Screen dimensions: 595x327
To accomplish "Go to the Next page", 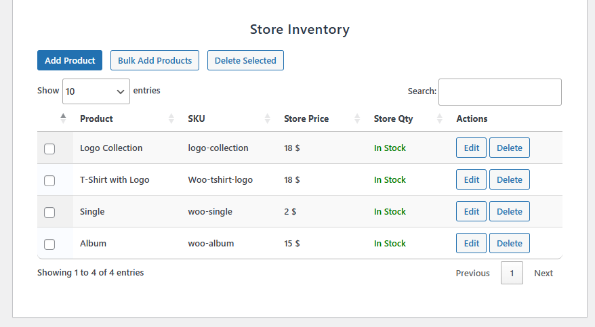I will [x=543, y=274].
